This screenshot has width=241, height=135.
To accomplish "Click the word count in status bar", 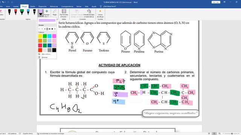I will coord(12,133).
